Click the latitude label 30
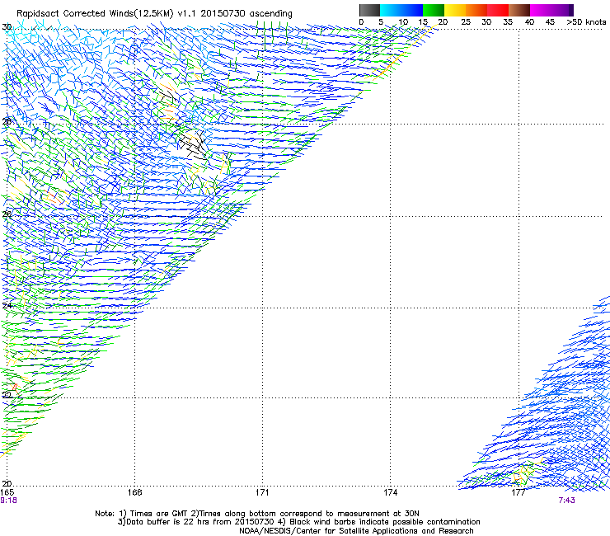610x536 pixels. pos(7,27)
